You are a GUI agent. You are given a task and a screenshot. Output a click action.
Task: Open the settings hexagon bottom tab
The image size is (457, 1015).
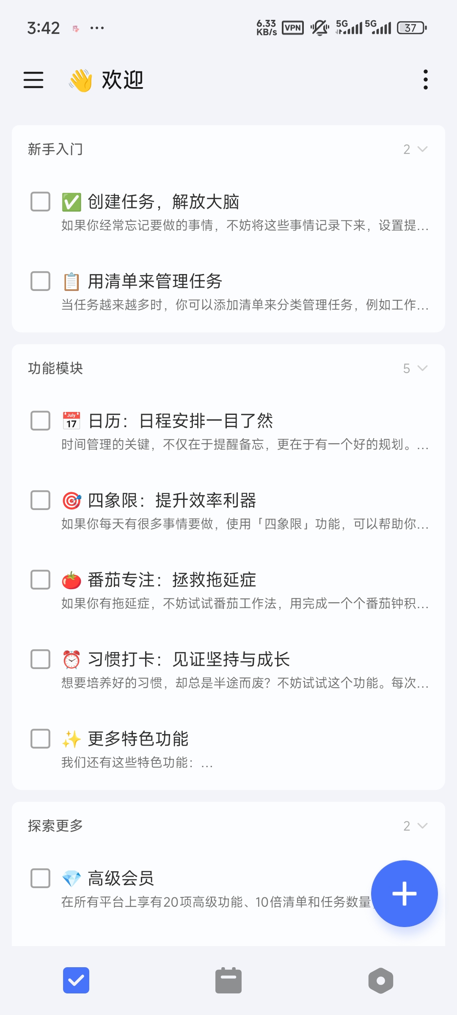pyautogui.click(x=381, y=980)
